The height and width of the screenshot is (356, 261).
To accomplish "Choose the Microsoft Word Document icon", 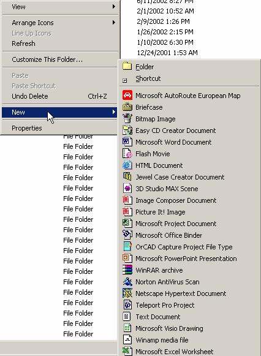I will click(x=127, y=142).
